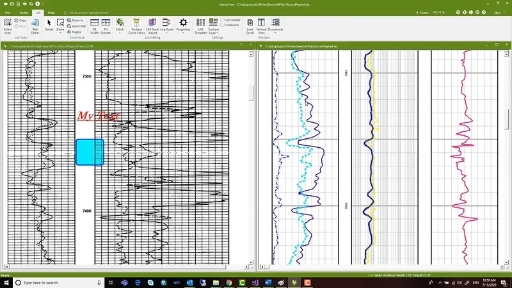Open the Help tab
The width and height of the screenshot is (512, 288).
(x=51, y=13)
